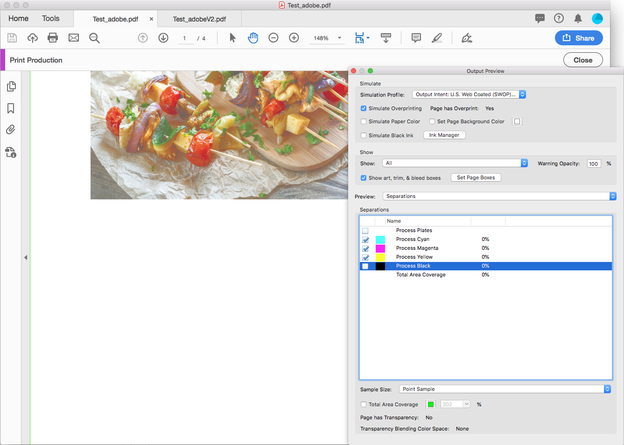The image size is (624, 445).
Task: Select the Highlight text pen tool
Action: click(437, 38)
